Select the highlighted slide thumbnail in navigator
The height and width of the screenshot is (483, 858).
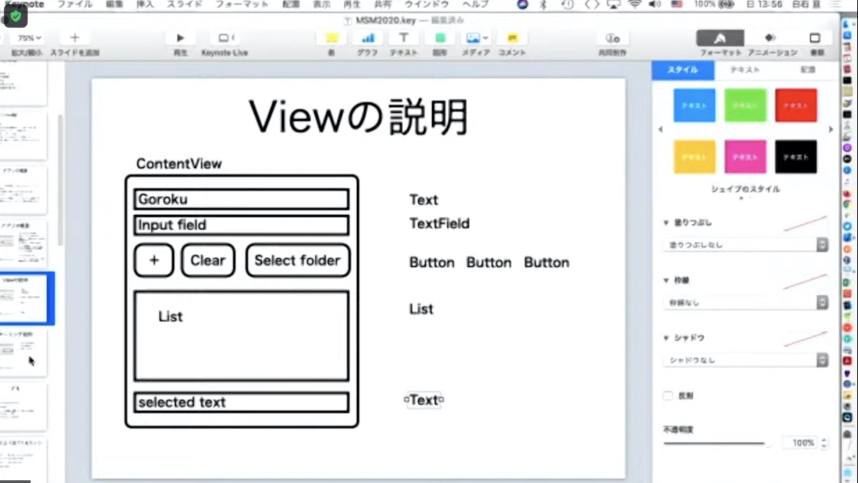pyautogui.click(x=25, y=298)
